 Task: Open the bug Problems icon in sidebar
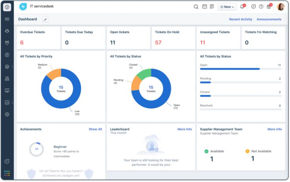pos(7,31)
